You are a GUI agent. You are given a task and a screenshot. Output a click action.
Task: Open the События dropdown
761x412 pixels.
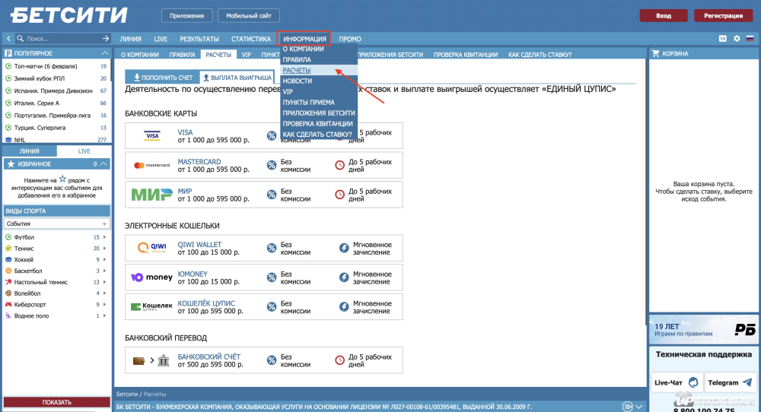[57, 223]
